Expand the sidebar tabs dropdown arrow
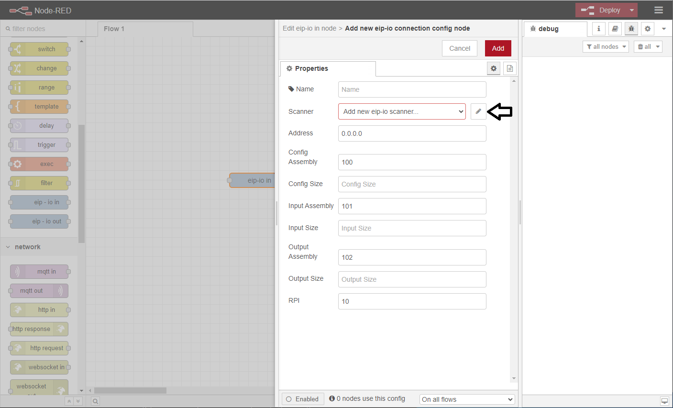Image resolution: width=673 pixels, height=408 pixels. coord(664,29)
